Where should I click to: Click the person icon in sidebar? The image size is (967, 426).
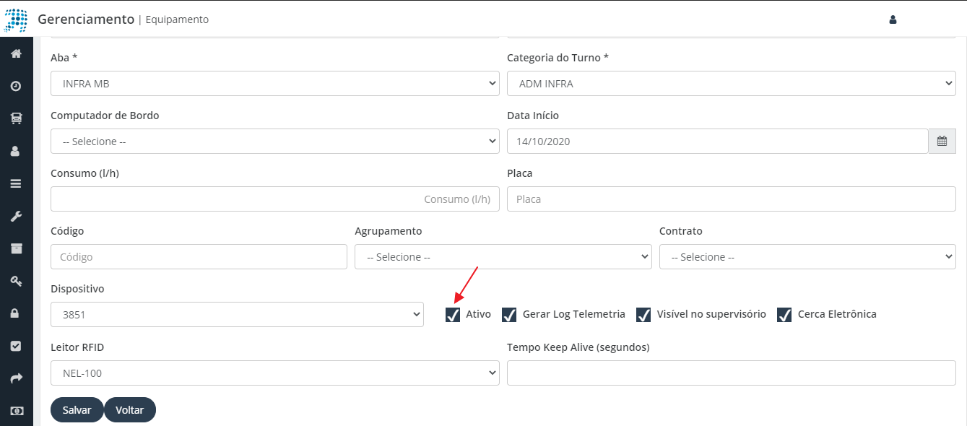click(x=16, y=151)
